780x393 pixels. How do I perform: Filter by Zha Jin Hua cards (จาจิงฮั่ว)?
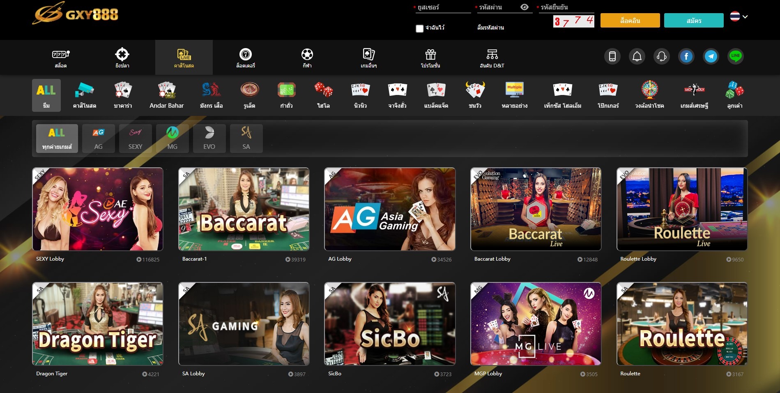click(398, 95)
